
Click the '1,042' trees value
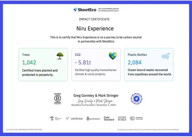click(29, 62)
